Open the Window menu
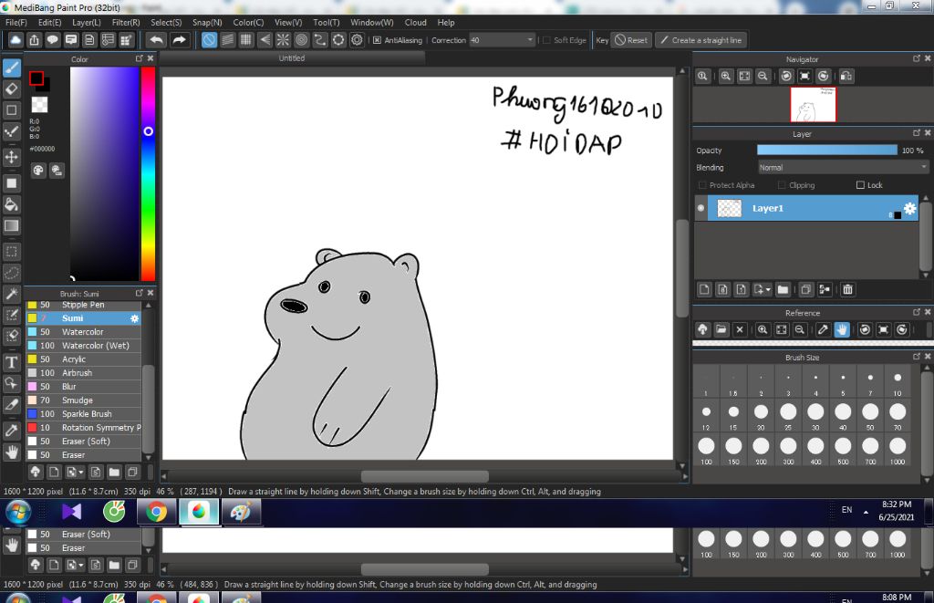934x603 pixels. [x=372, y=23]
